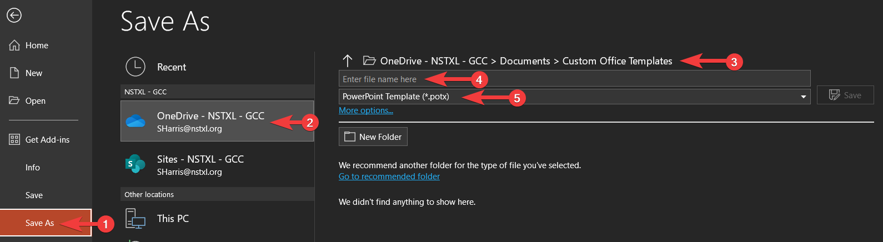The height and width of the screenshot is (242, 883).
Task: Open the More options link
Action: (366, 110)
